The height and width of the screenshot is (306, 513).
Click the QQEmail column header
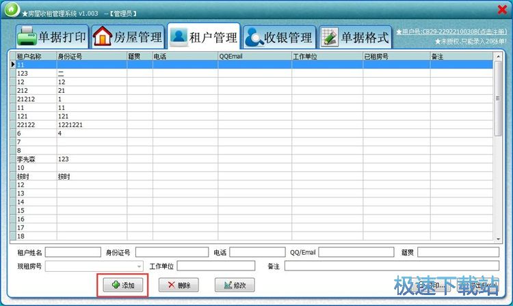pos(254,56)
